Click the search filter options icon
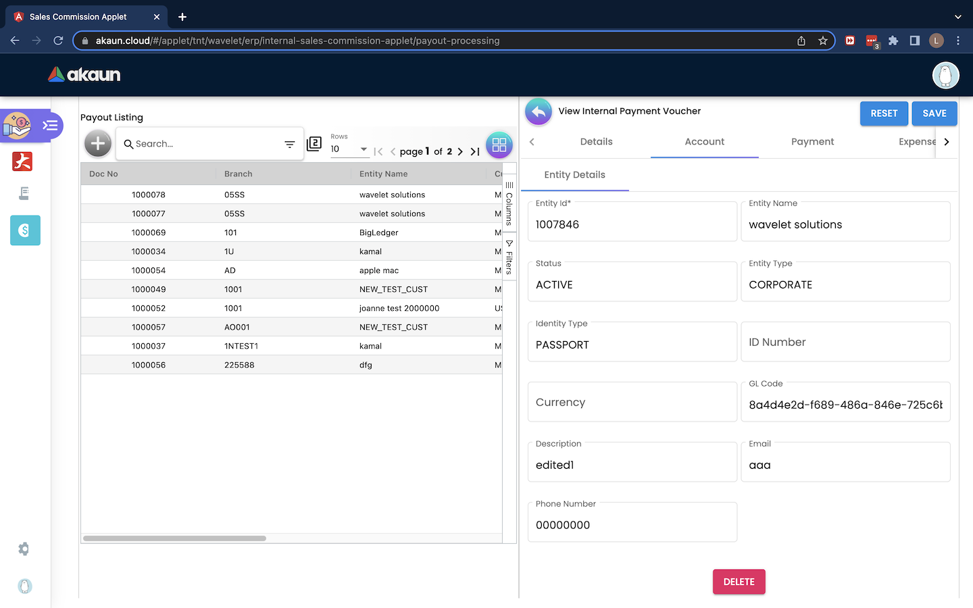Viewport: 973px width, 608px height. (290, 144)
